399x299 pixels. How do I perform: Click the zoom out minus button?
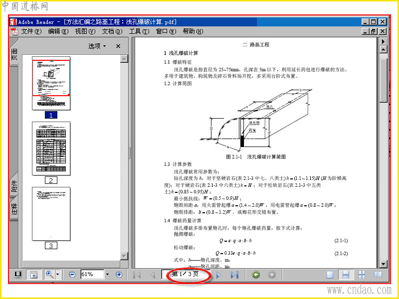(72, 275)
